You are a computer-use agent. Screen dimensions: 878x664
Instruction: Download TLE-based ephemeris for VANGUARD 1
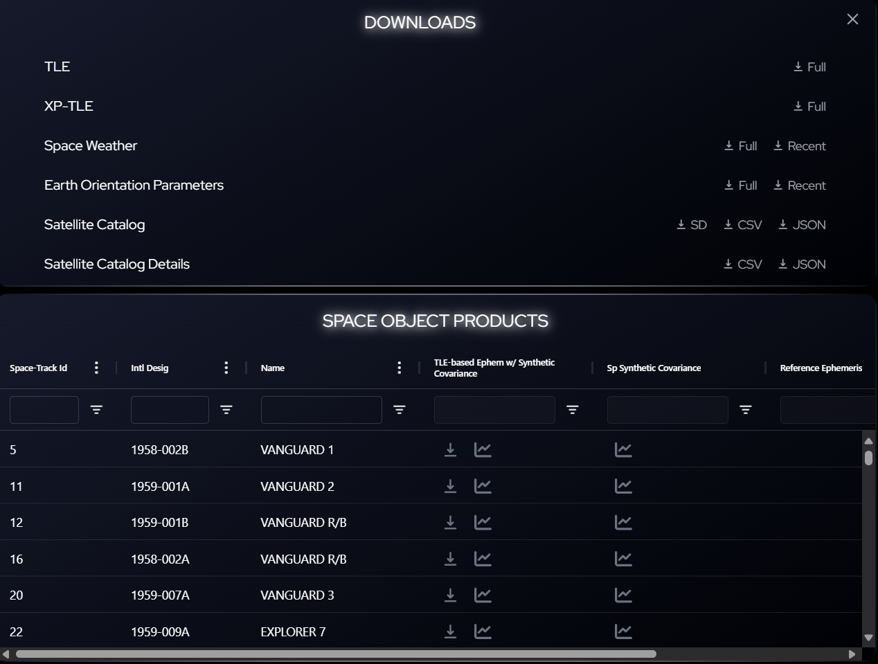click(x=450, y=449)
